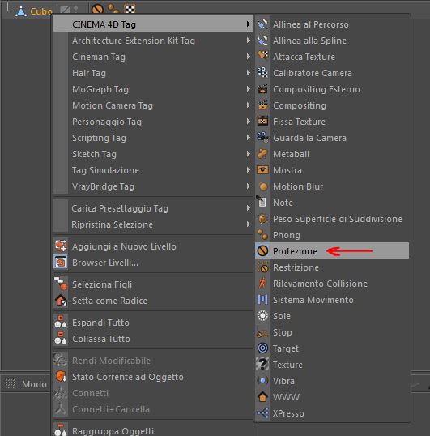This screenshot has height=436, width=430.
Task: Click the Peso Superficie di Suddivisione icon
Action: (x=262, y=219)
